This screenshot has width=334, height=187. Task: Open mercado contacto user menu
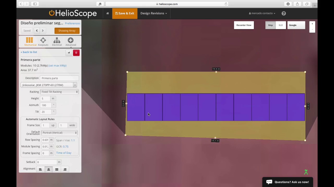click(262, 13)
